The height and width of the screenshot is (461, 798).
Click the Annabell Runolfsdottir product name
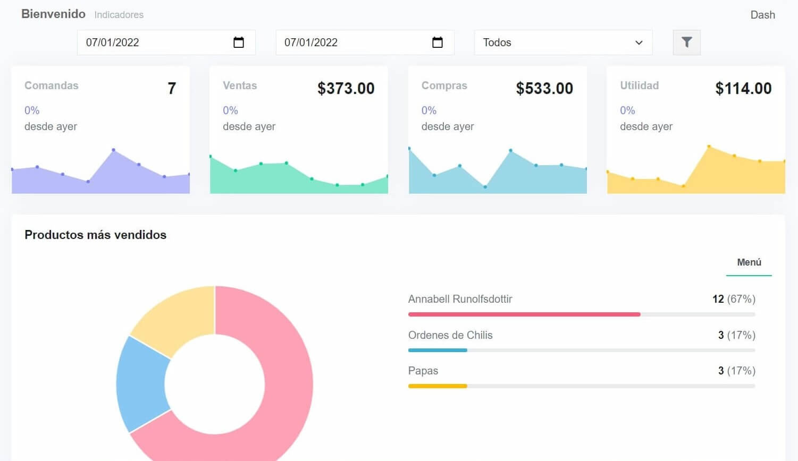coord(460,299)
